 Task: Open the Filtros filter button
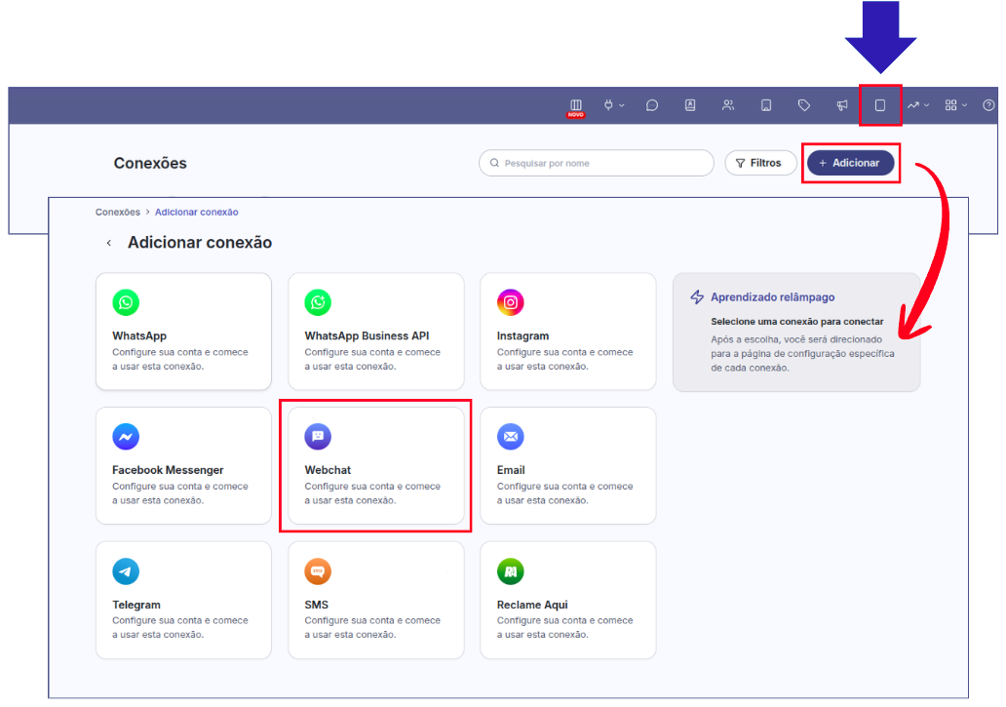click(760, 163)
